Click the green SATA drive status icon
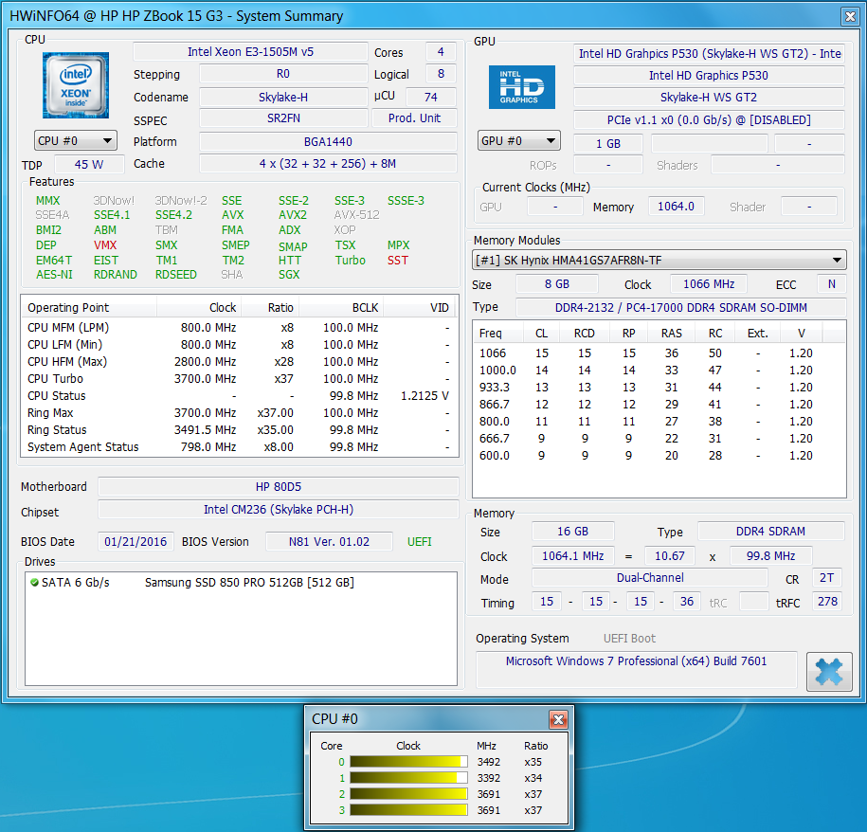Image resolution: width=867 pixels, height=832 pixels. coord(35,582)
